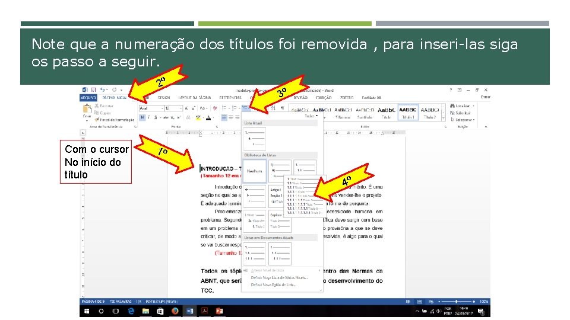Click Substituir replace button
Viewport: 570px width, 320px height.
(460, 113)
